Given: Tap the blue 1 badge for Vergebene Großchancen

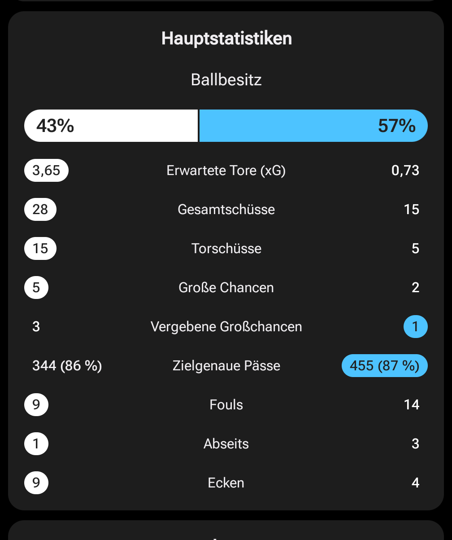Looking at the screenshot, I should click(x=415, y=327).
